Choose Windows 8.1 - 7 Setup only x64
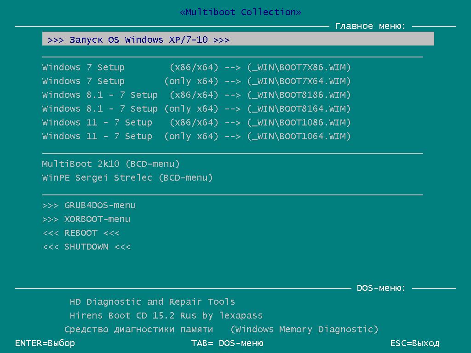Screen dimensions: 471x353 pos(196,109)
